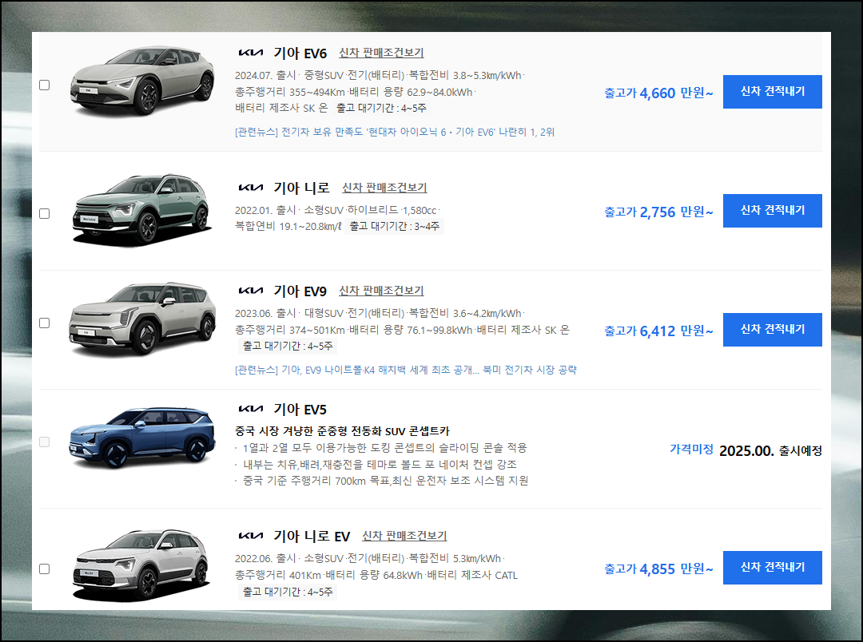Click the 기아 EV5 model title
Viewport: 863px width, 642px height.
300,410
